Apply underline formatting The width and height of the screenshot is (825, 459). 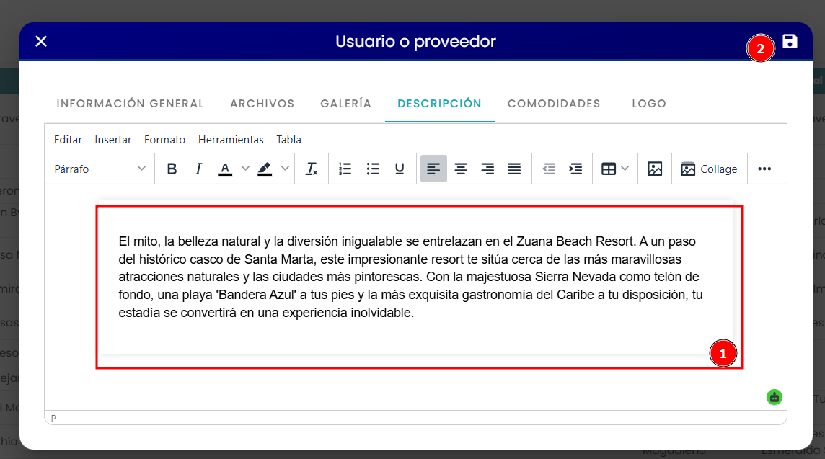coord(400,169)
